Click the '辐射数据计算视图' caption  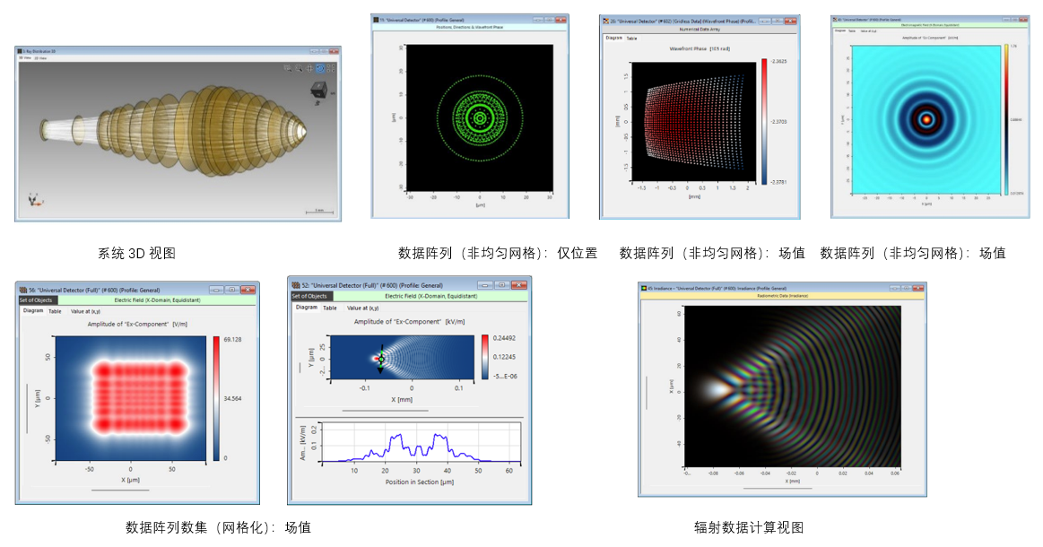coord(749,527)
